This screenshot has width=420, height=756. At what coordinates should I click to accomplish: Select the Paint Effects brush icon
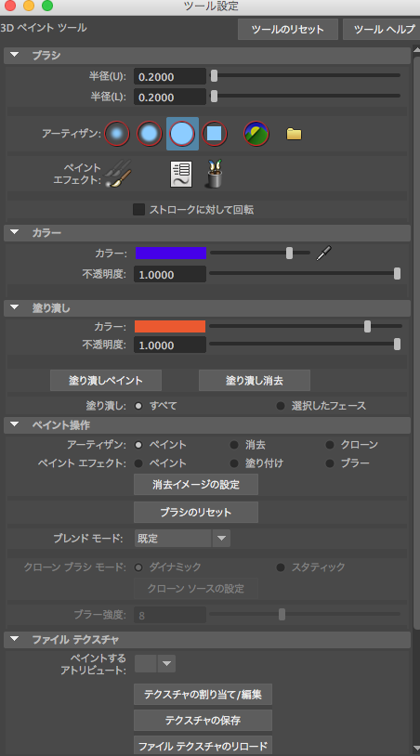[118, 174]
